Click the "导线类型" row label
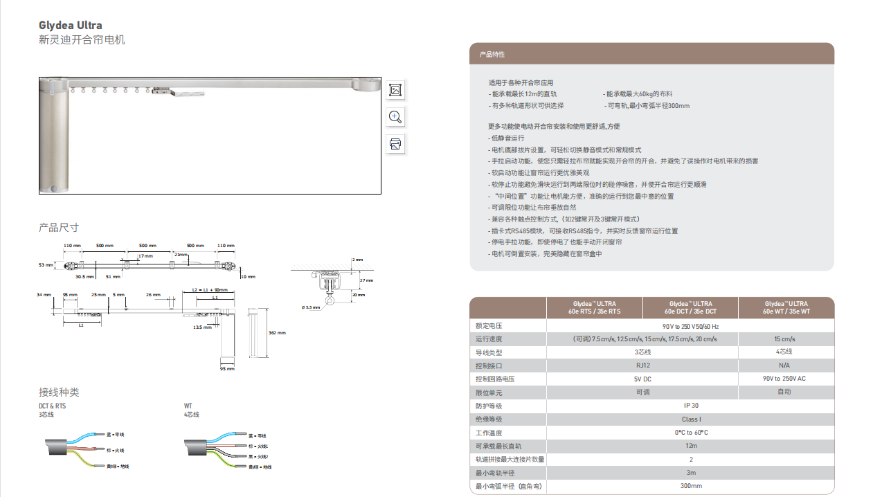 (488, 352)
